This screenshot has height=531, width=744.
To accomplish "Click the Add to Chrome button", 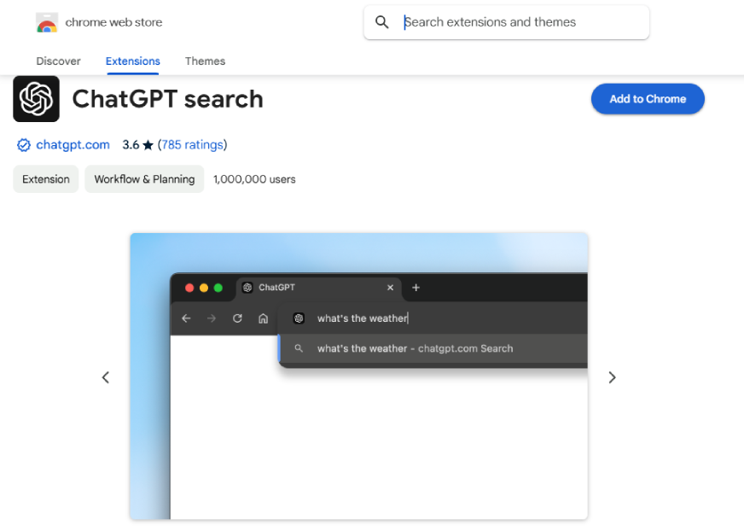I will (648, 99).
